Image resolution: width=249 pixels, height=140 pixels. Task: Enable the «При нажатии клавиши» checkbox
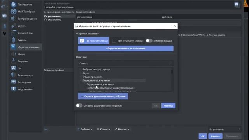[82, 40]
